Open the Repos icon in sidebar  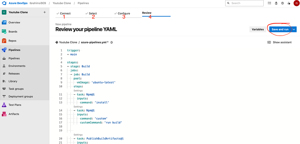(x=4, y=41)
